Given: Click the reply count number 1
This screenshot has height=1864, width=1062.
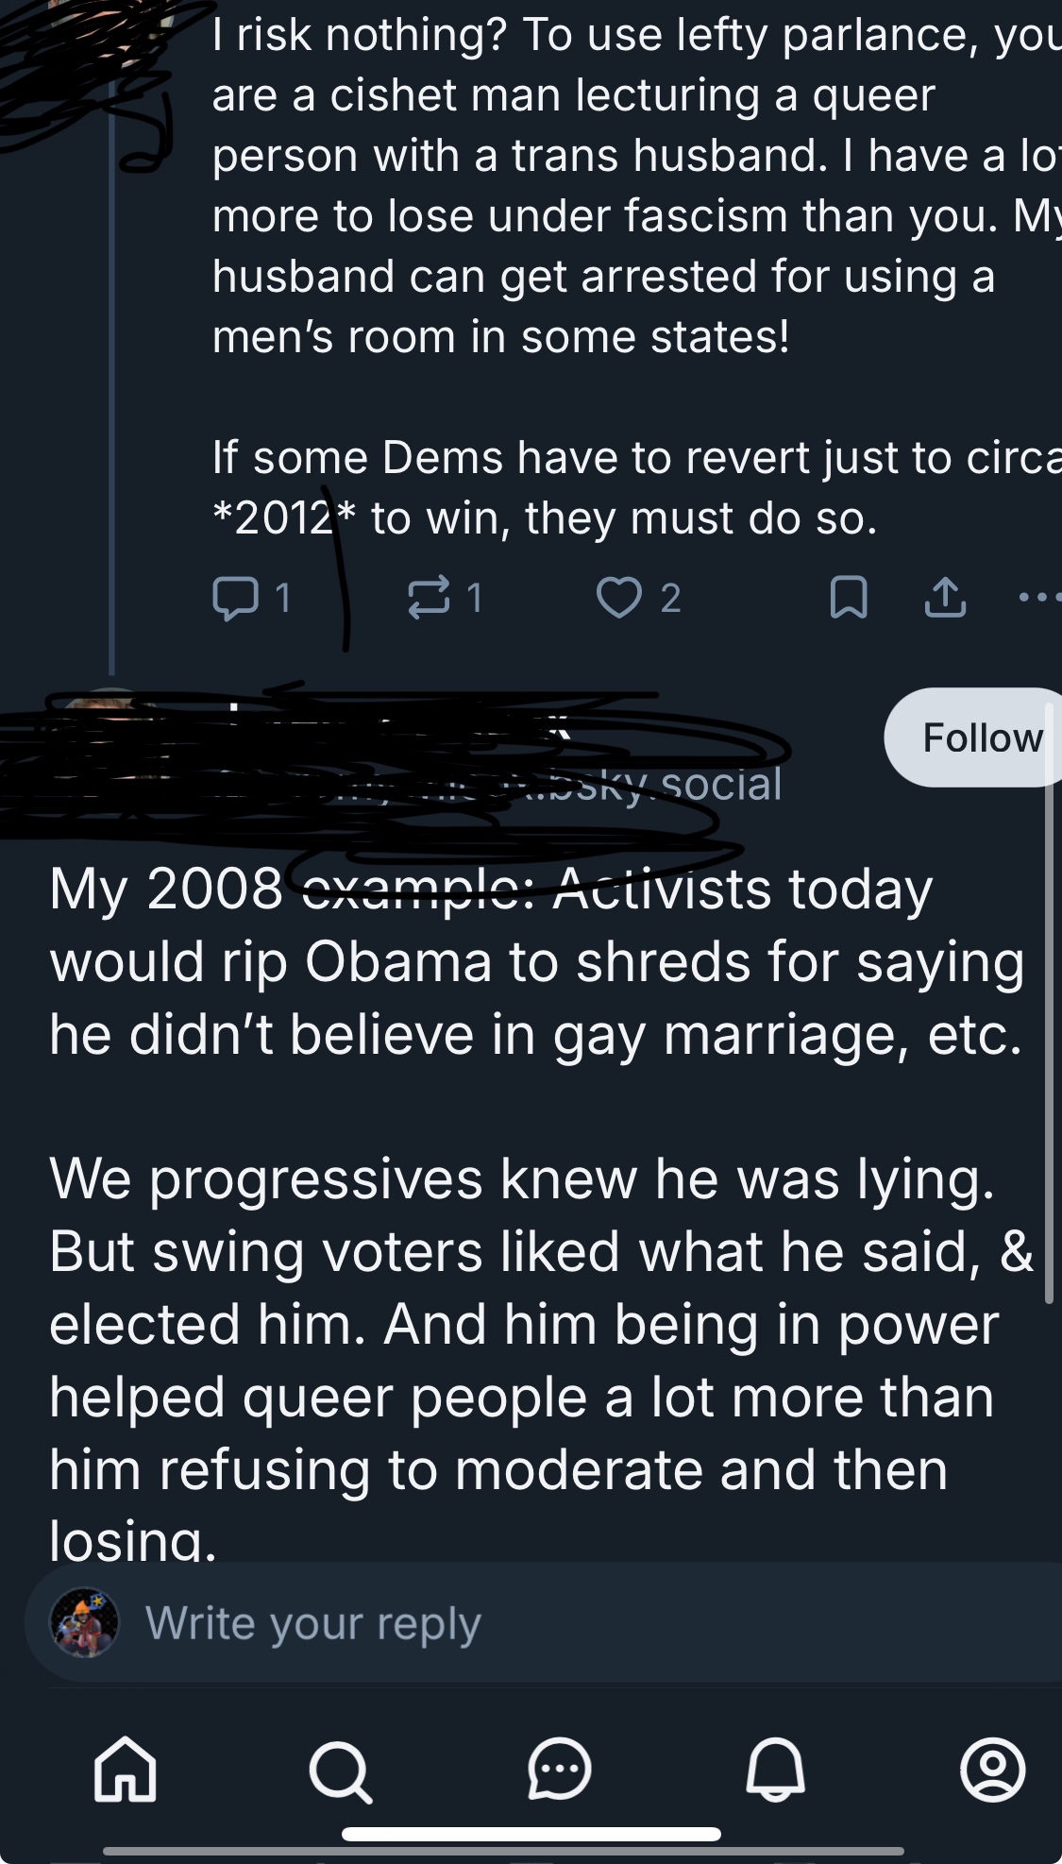Looking at the screenshot, I should click(282, 598).
